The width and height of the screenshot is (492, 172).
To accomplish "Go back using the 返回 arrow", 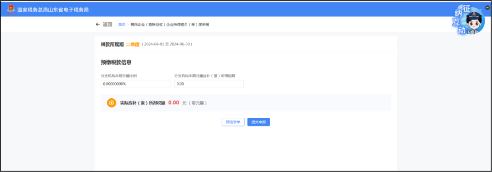I will 97,25.
